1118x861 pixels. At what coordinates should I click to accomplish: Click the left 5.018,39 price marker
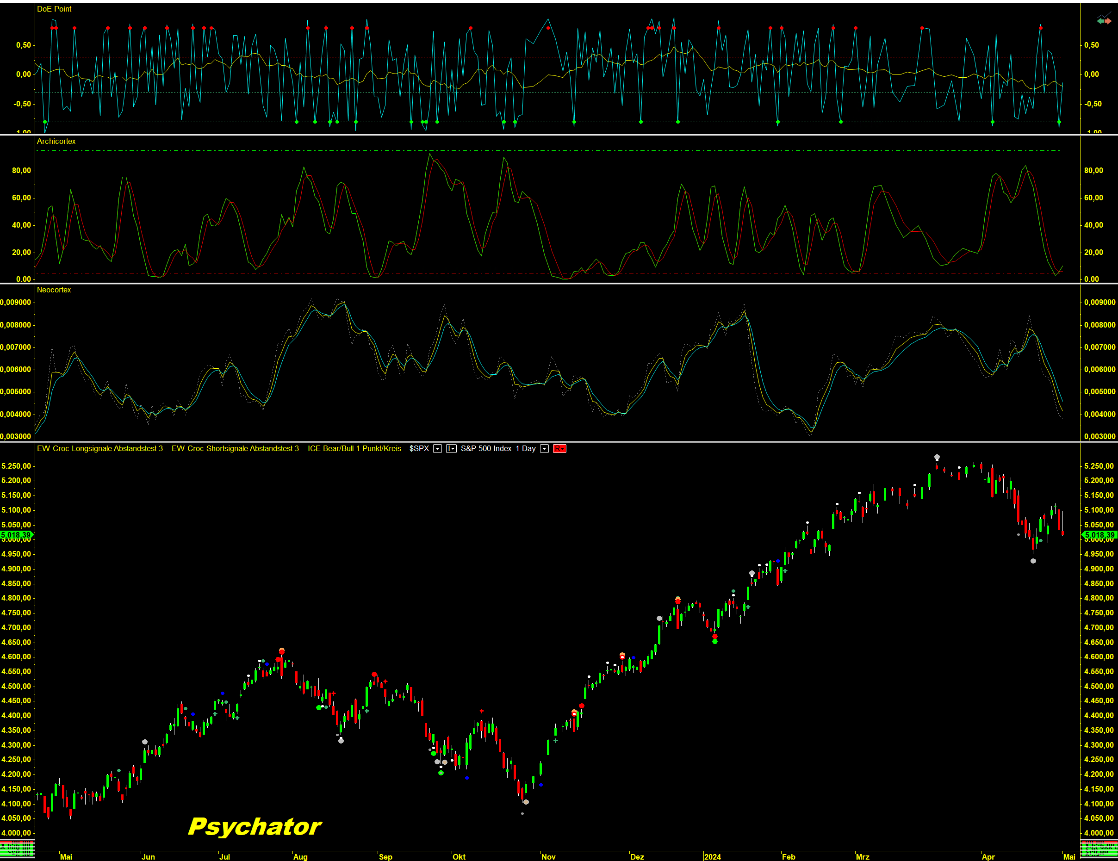coord(16,535)
